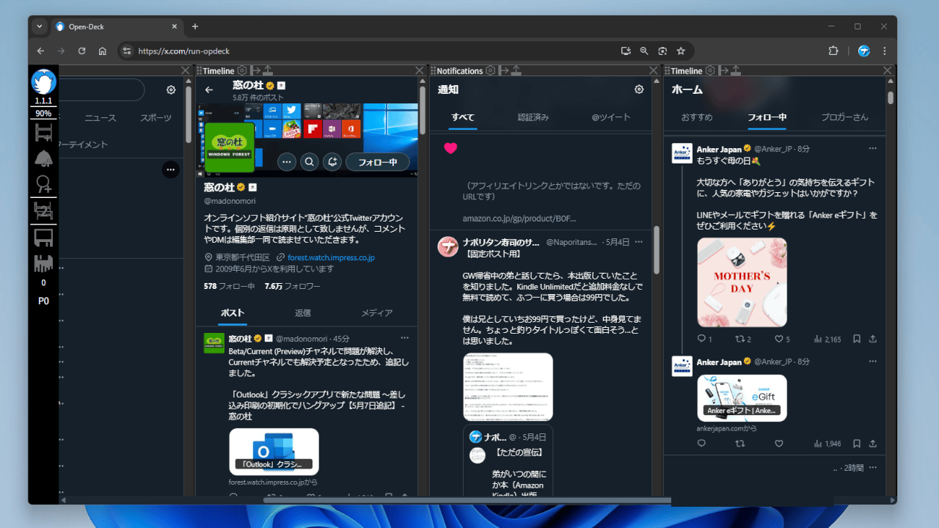Open more options on Anker 母の日 post
Viewport: 939px width, 528px height.
[873, 148]
